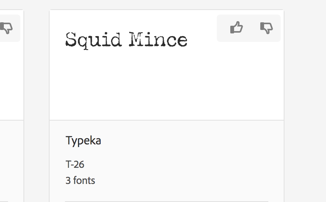This screenshot has width=326, height=202.
Task: Click the feedback pill background on the left card
Action: [17, 28]
